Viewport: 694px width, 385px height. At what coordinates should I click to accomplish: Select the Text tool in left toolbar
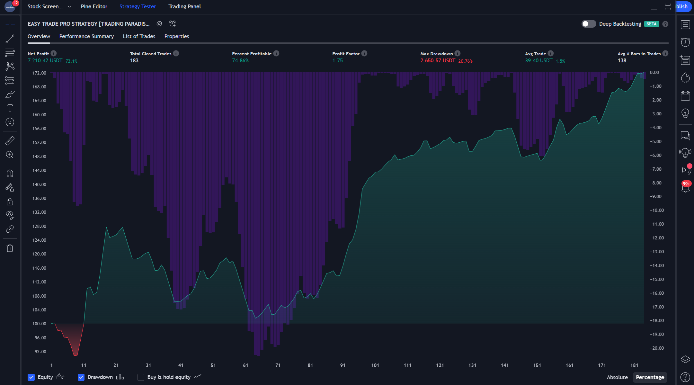(10, 108)
